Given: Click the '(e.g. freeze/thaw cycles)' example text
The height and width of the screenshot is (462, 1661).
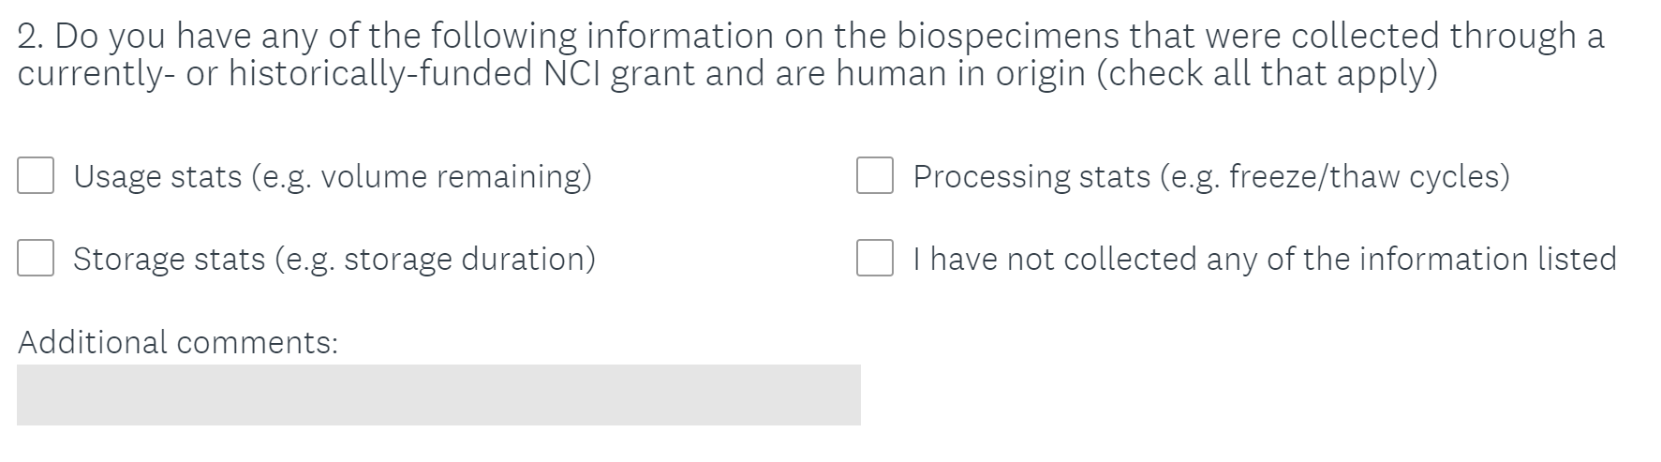Looking at the screenshot, I should pyautogui.click(x=1334, y=176).
